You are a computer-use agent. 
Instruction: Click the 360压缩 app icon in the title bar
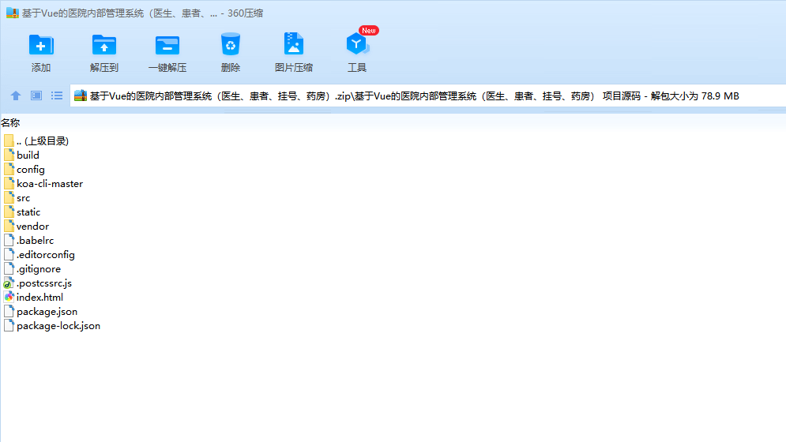click(13, 13)
